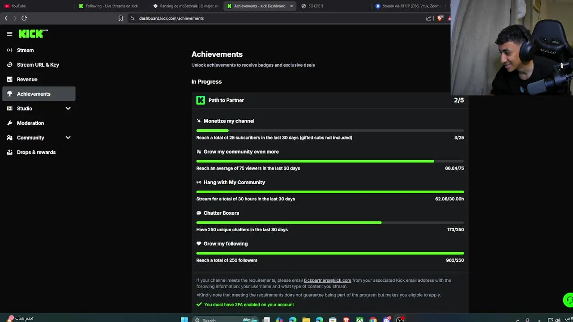Click the browser back arrow
The image size is (573, 322).
[x=6, y=18]
